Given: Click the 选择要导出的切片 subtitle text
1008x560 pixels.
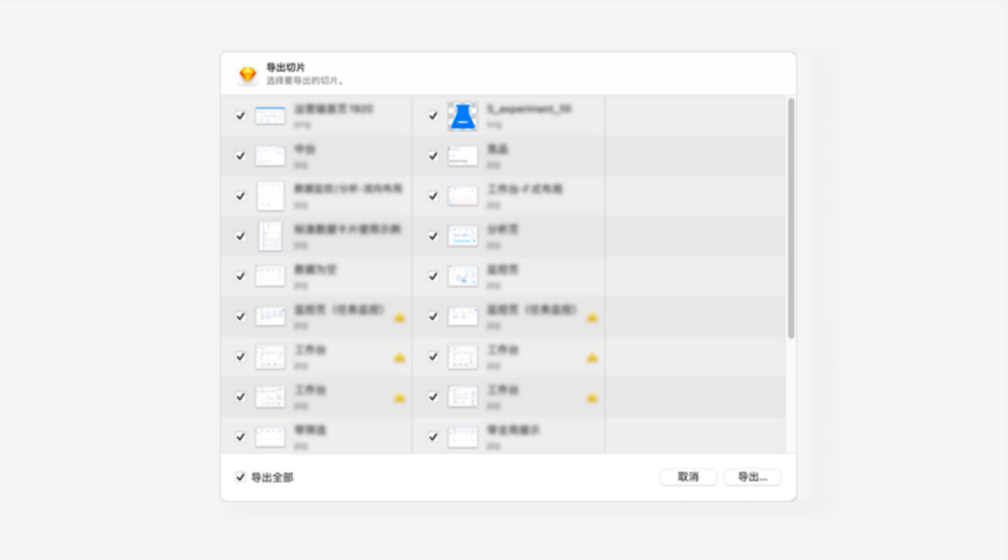Looking at the screenshot, I should coord(306,81).
